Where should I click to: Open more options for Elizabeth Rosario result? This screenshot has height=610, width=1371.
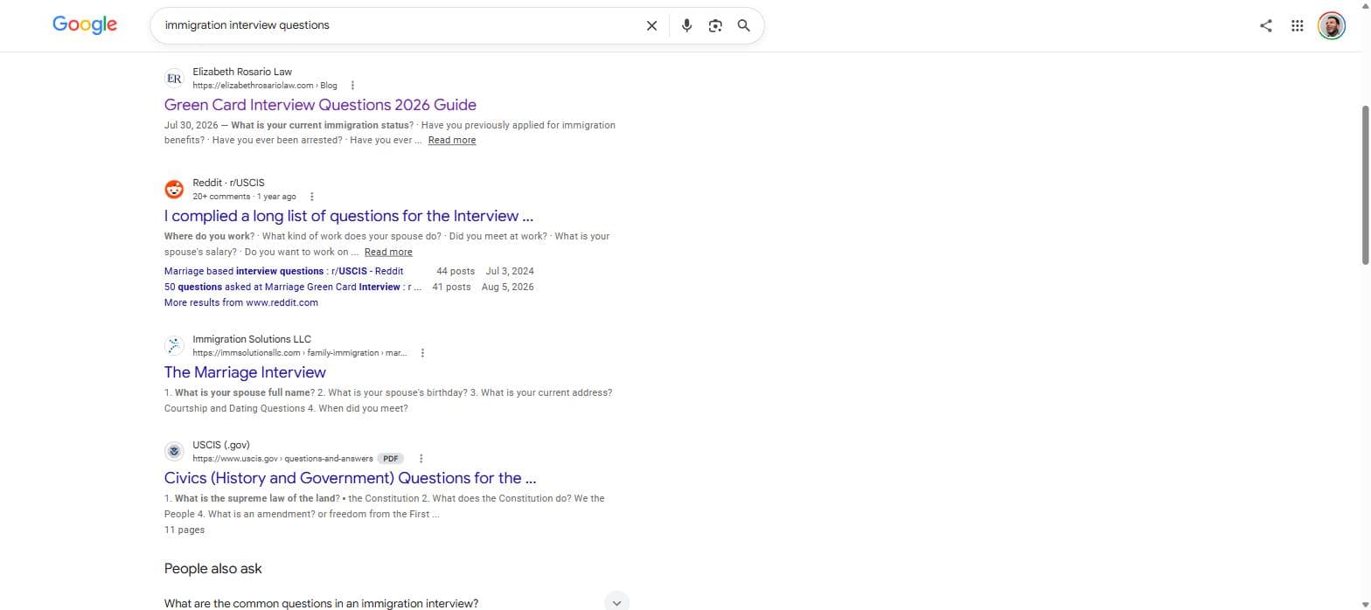click(352, 86)
